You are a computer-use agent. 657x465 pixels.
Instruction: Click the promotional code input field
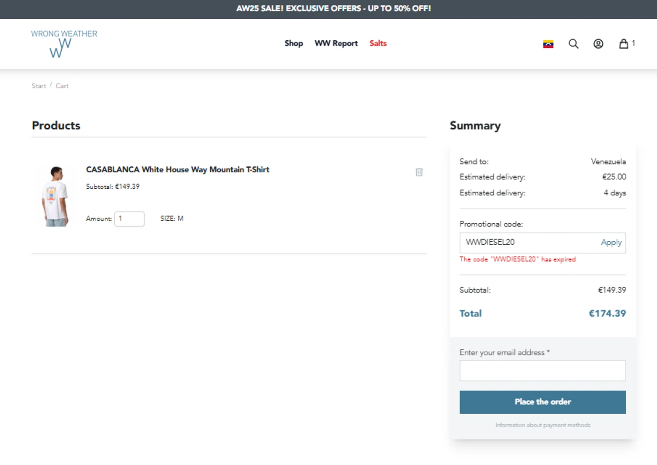coord(528,243)
